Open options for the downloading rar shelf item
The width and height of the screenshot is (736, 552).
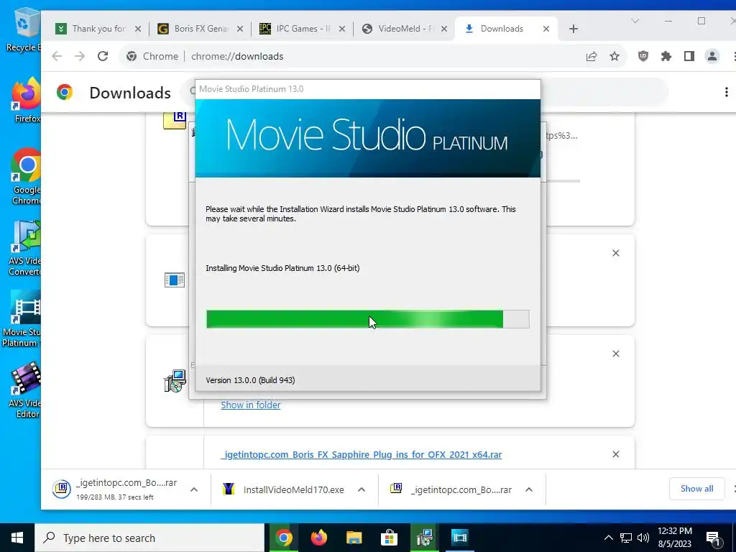click(194, 489)
